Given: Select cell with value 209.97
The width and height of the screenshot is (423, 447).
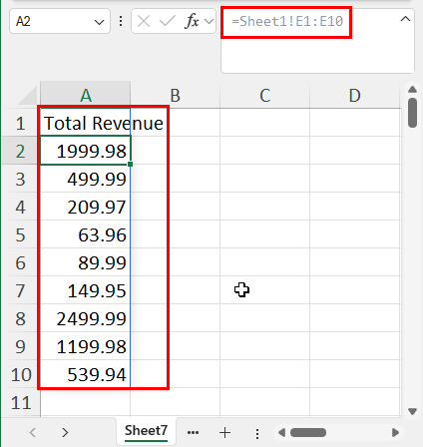Looking at the screenshot, I should [x=86, y=207].
